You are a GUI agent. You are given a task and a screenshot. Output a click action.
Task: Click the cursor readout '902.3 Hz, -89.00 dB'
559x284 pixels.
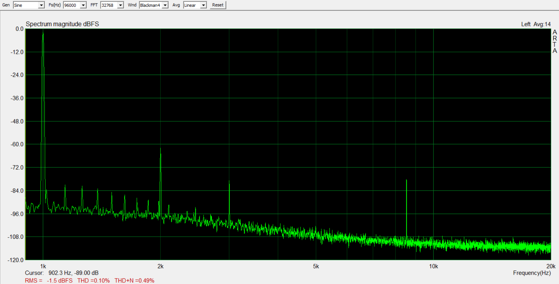pyautogui.click(x=74, y=273)
